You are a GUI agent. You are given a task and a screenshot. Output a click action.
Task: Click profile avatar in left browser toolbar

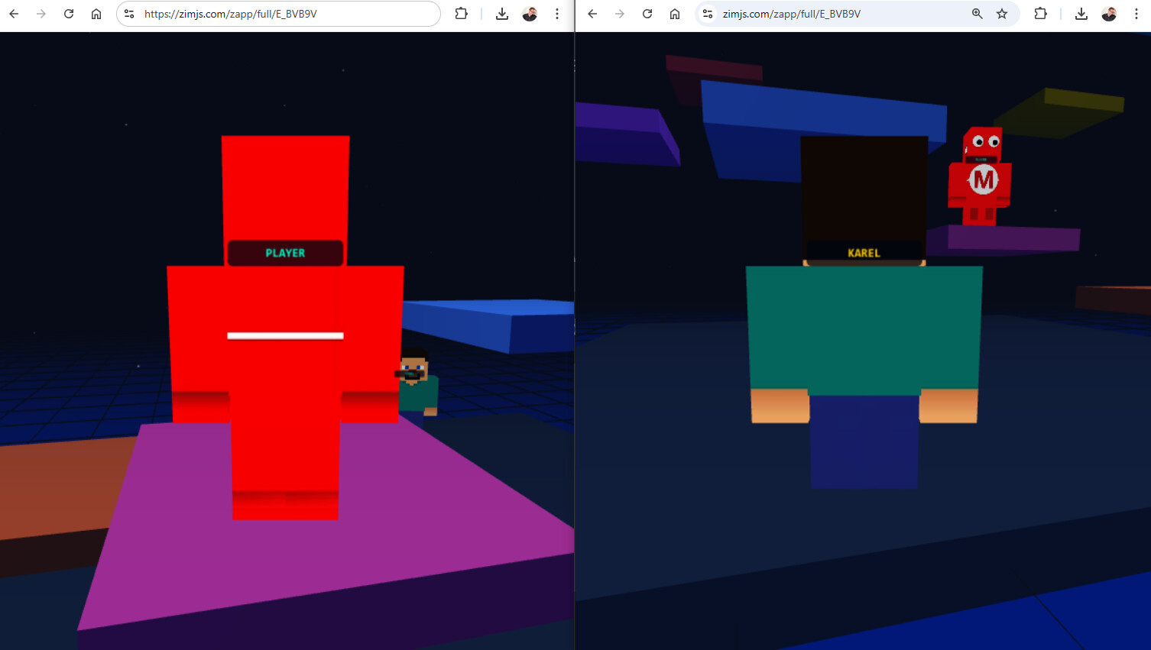tap(530, 14)
